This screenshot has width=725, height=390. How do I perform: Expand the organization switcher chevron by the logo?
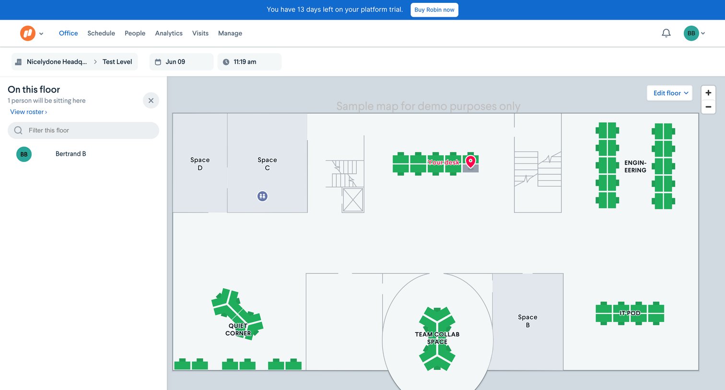pyautogui.click(x=41, y=34)
